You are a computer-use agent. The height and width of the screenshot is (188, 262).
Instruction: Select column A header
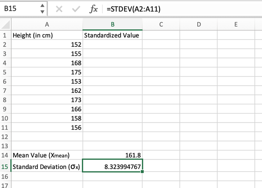[47, 24]
